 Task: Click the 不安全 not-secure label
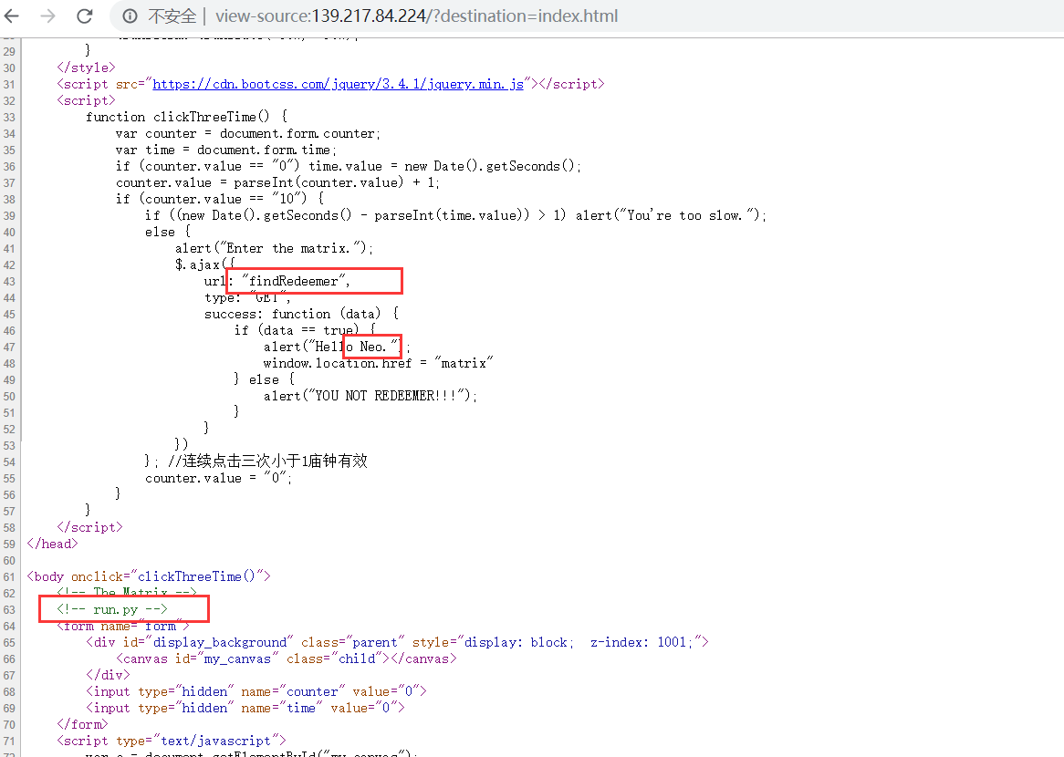click(x=172, y=16)
